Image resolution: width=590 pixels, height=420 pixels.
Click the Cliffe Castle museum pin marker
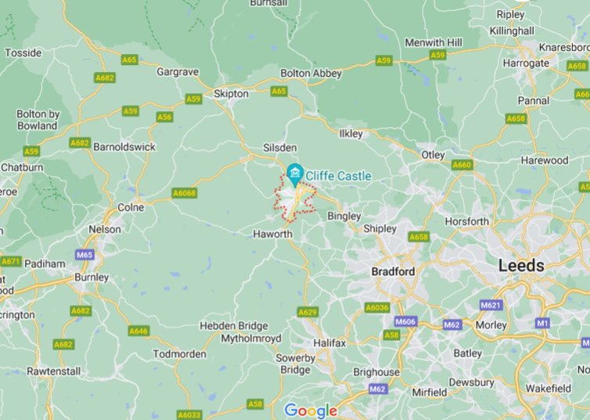(295, 175)
